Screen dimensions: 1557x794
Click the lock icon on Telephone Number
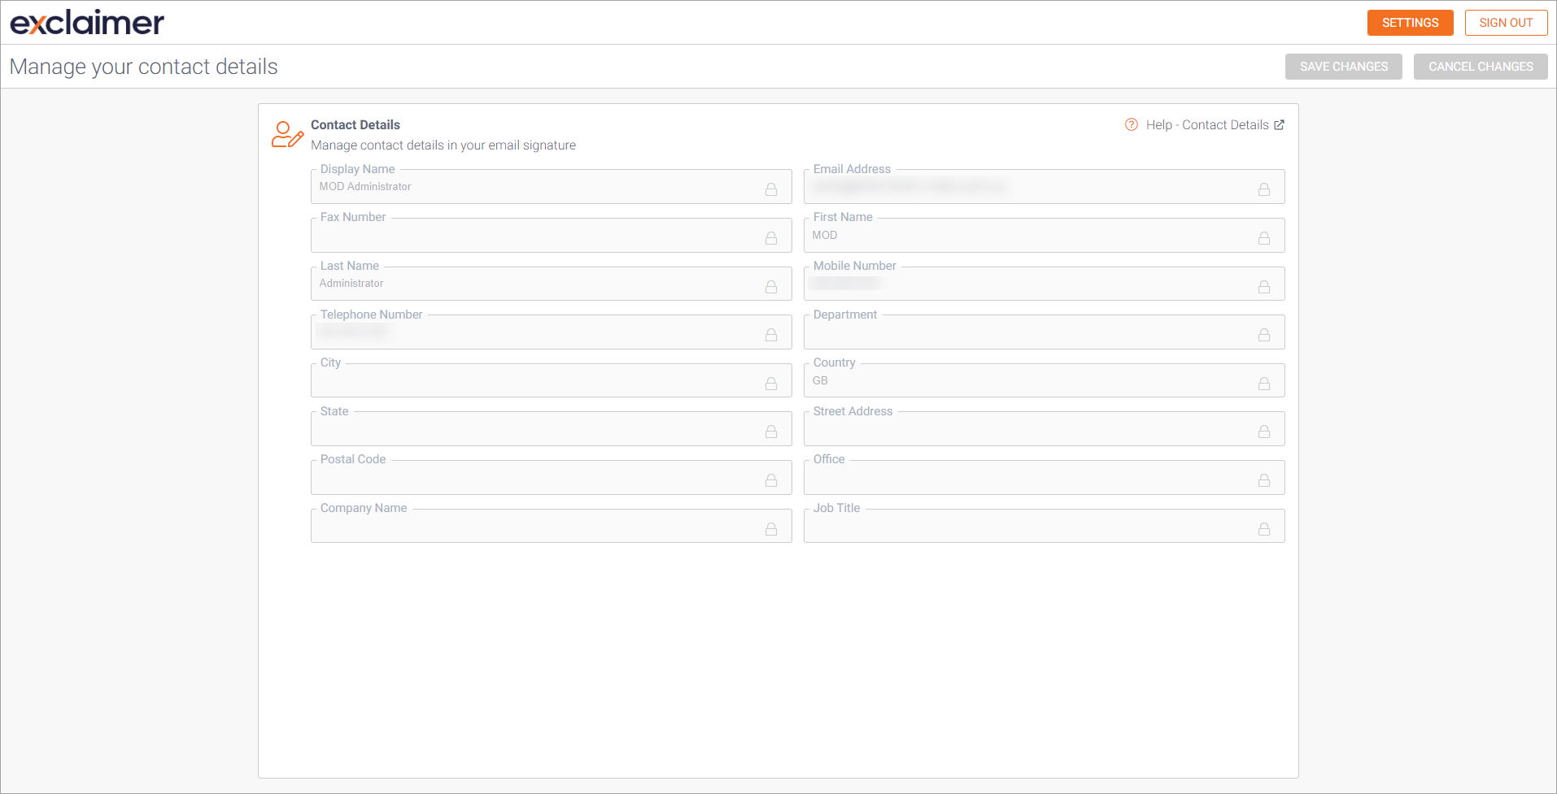click(x=771, y=335)
